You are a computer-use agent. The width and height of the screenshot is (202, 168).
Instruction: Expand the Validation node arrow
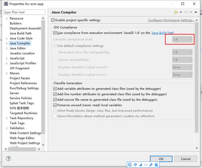click(x=7, y=128)
